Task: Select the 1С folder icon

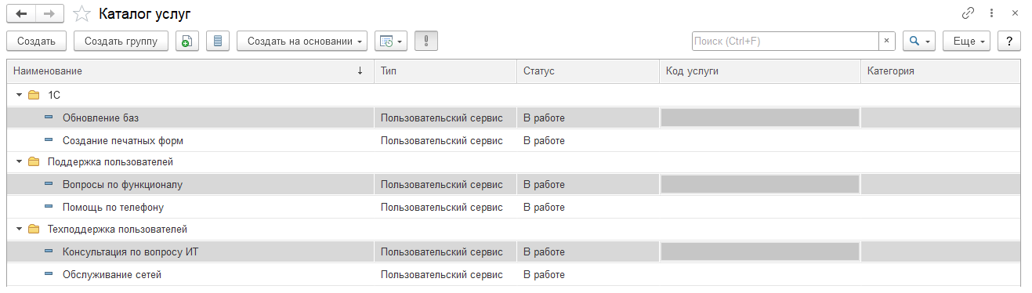Action: [x=34, y=96]
